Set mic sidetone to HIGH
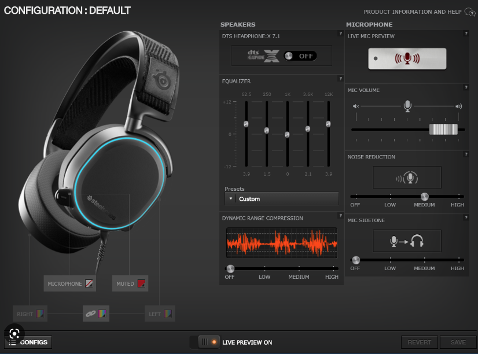478x354 pixels. click(x=457, y=268)
